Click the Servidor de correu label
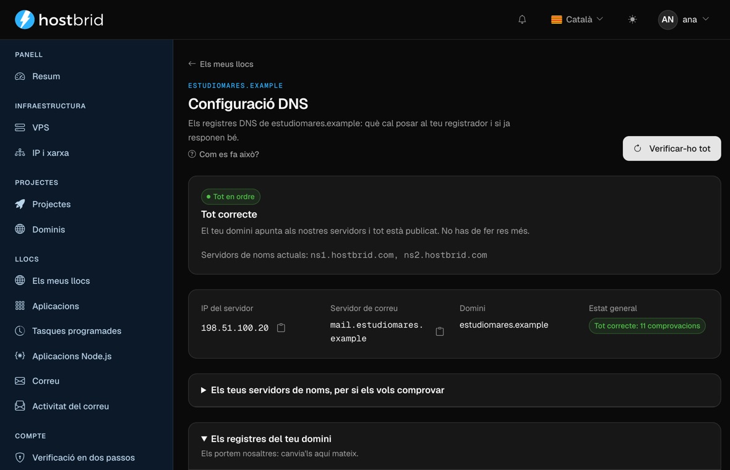 (x=364, y=308)
